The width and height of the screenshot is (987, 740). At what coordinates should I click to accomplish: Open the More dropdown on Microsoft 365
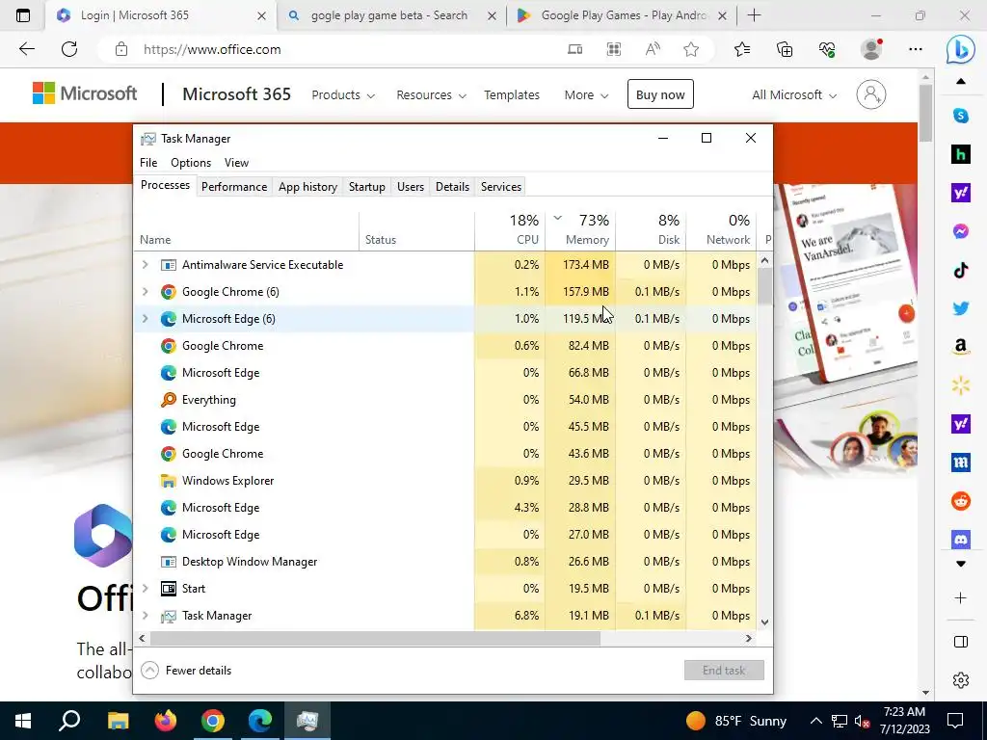point(586,95)
